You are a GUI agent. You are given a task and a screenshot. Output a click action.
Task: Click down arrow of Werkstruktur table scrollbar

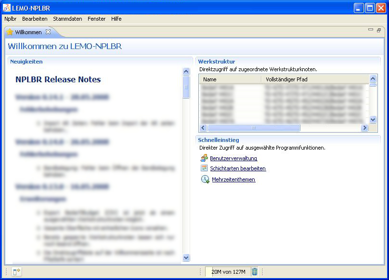coord(373,119)
